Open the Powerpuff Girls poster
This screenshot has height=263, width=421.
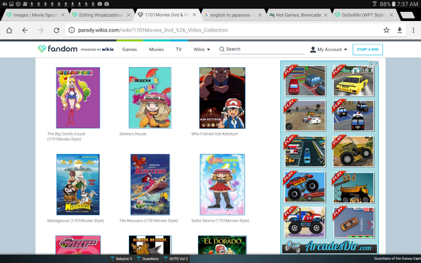(78, 245)
